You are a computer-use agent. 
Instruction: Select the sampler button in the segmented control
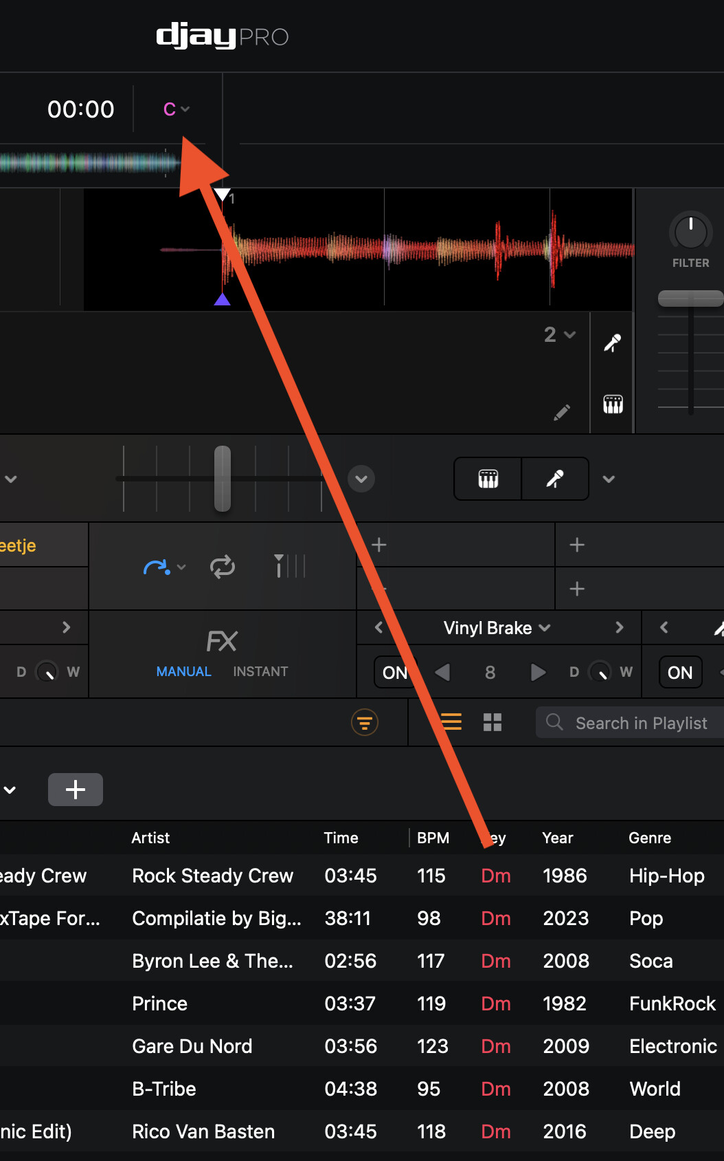tap(488, 479)
